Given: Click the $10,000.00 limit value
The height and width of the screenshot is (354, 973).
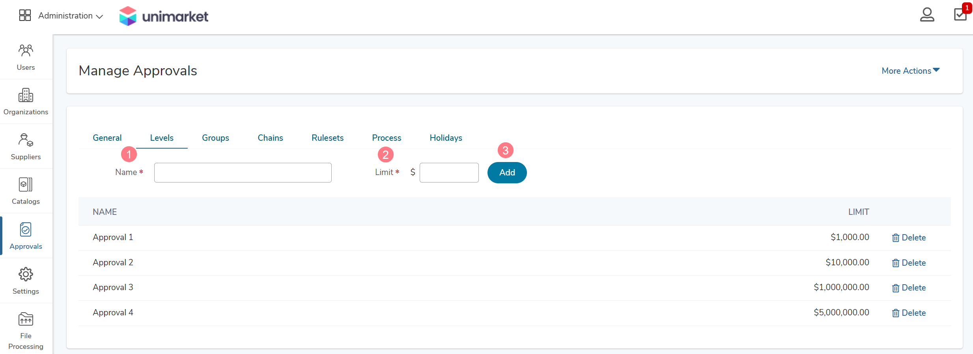Looking at the screenshot, I should tap(848, 263).
